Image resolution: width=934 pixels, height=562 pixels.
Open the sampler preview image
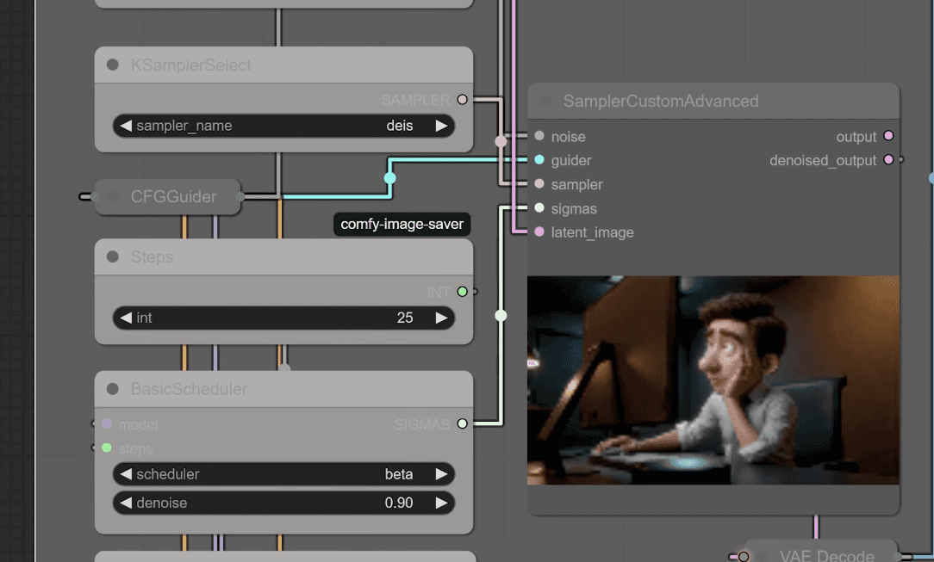pyautogui.click(x=713, y=380)
